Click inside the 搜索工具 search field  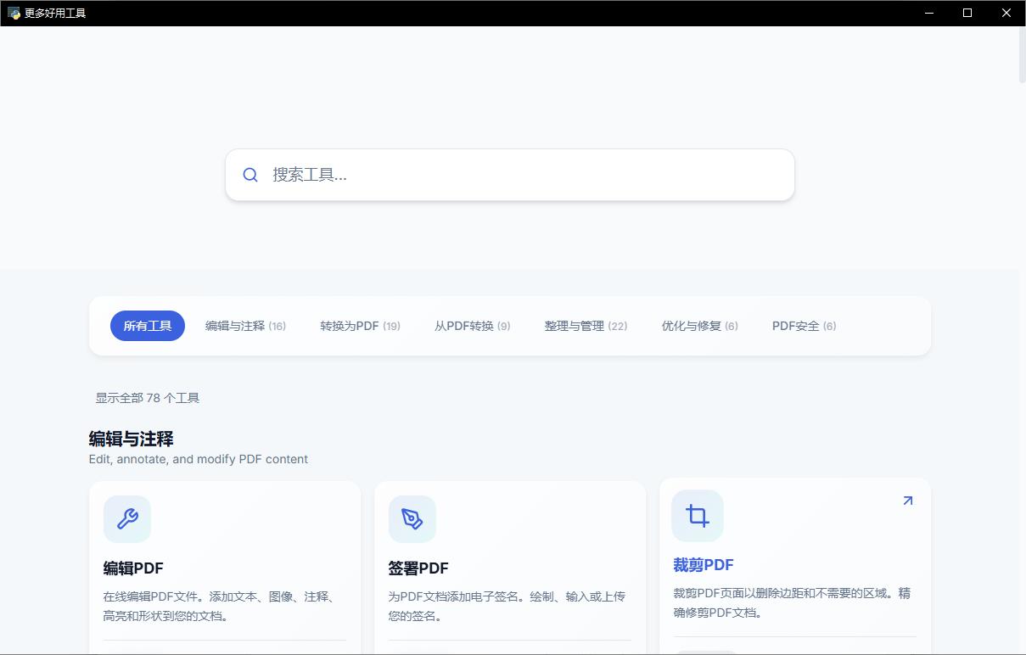509,174
